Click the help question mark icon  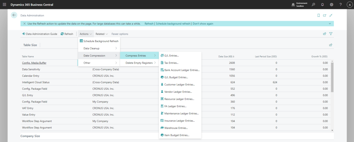pos(341,5)
